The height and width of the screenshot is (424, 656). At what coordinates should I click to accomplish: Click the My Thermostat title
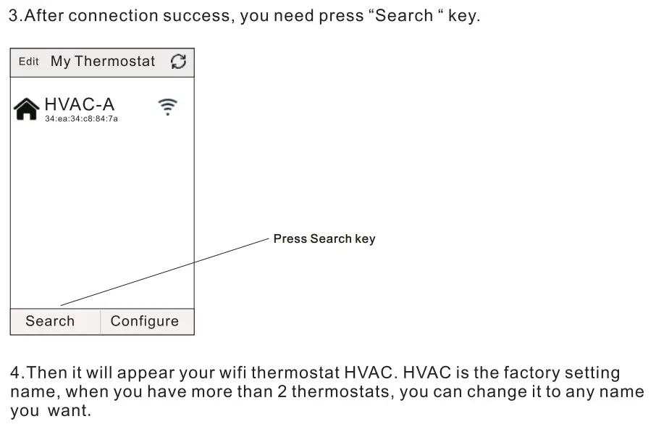[103, 62]
